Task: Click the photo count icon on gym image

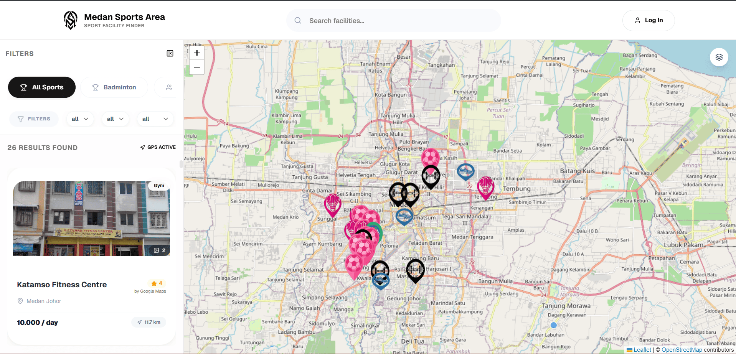Action: (157, 250)
